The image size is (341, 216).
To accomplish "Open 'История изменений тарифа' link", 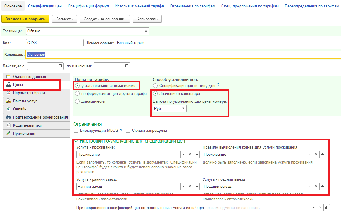I will [x=140, y=6].
